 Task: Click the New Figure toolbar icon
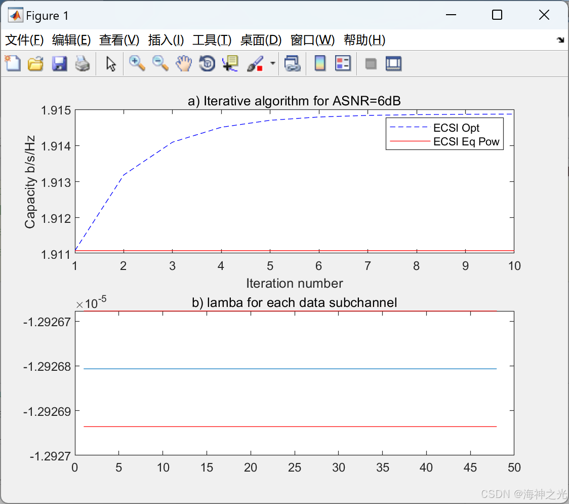coord(13,63)
